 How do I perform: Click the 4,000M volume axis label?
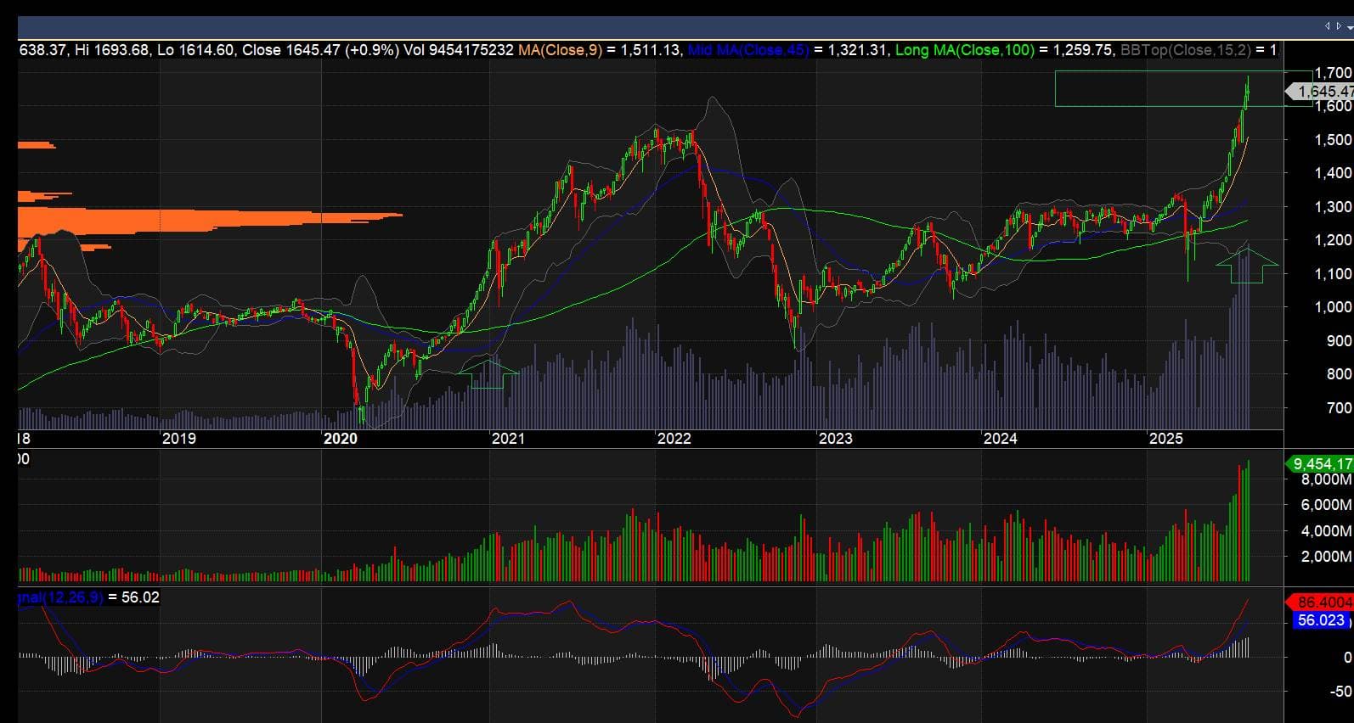1327,531
